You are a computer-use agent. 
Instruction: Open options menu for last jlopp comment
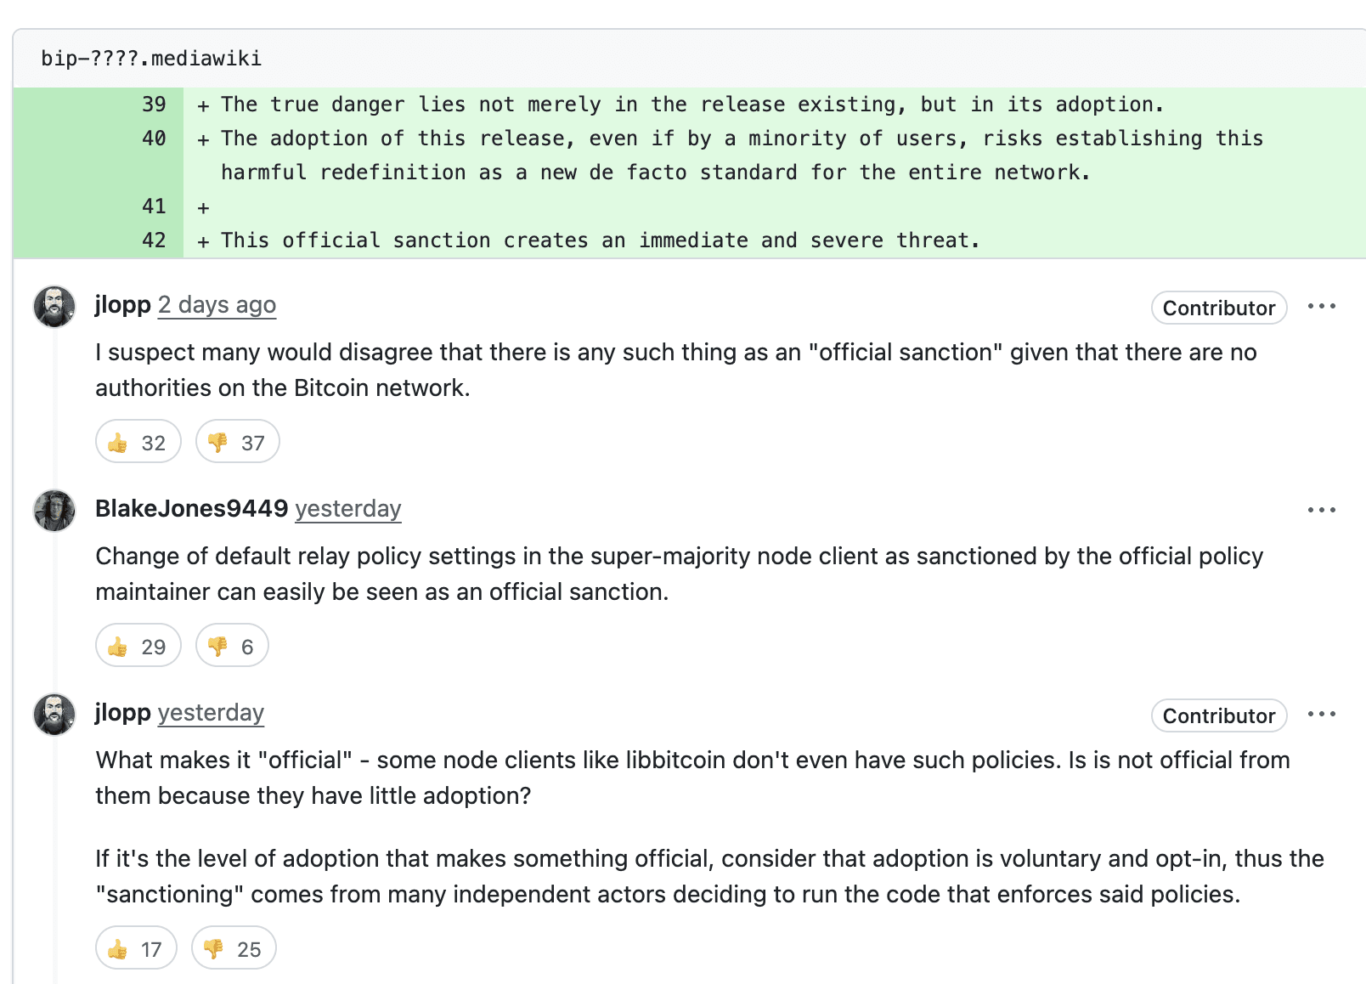(x=1321, y=714)
